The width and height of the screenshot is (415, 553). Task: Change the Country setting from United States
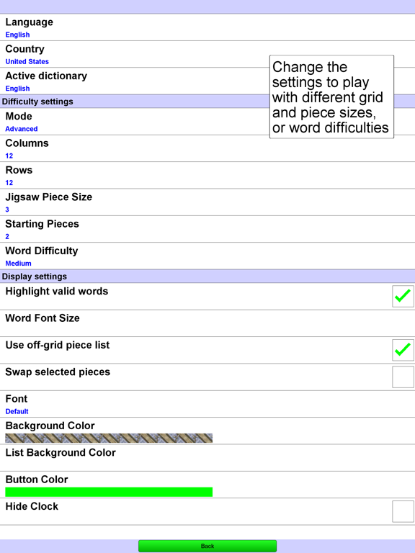click(x=207, y=54)
